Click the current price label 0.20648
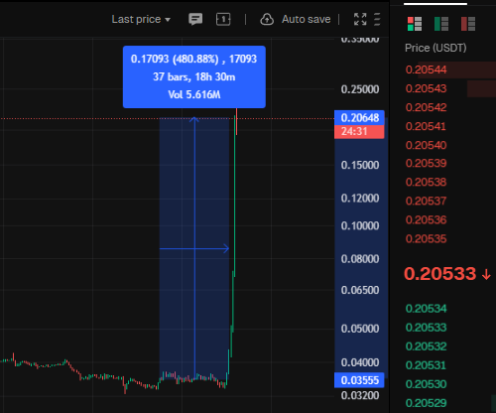 coord(359,118)
